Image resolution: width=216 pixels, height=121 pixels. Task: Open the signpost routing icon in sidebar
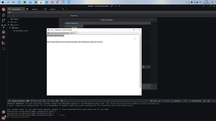(4, 37)
